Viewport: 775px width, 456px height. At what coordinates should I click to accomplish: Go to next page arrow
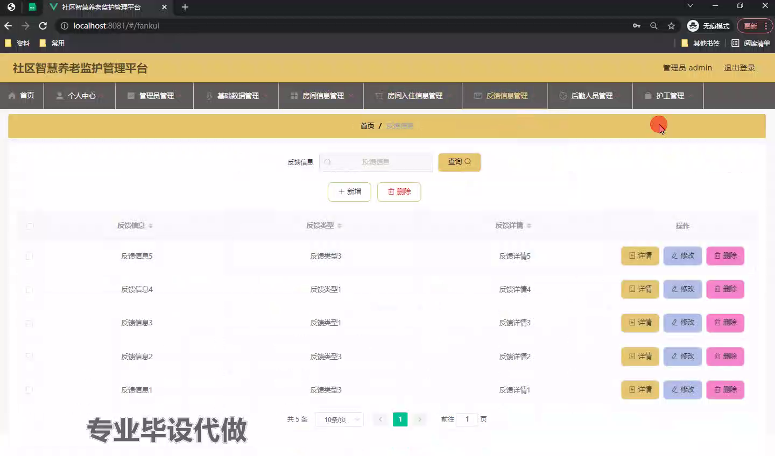click(420, 419)
